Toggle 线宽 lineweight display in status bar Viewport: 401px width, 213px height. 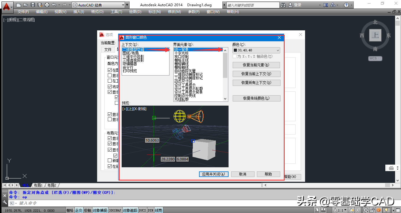pos(159,210)
